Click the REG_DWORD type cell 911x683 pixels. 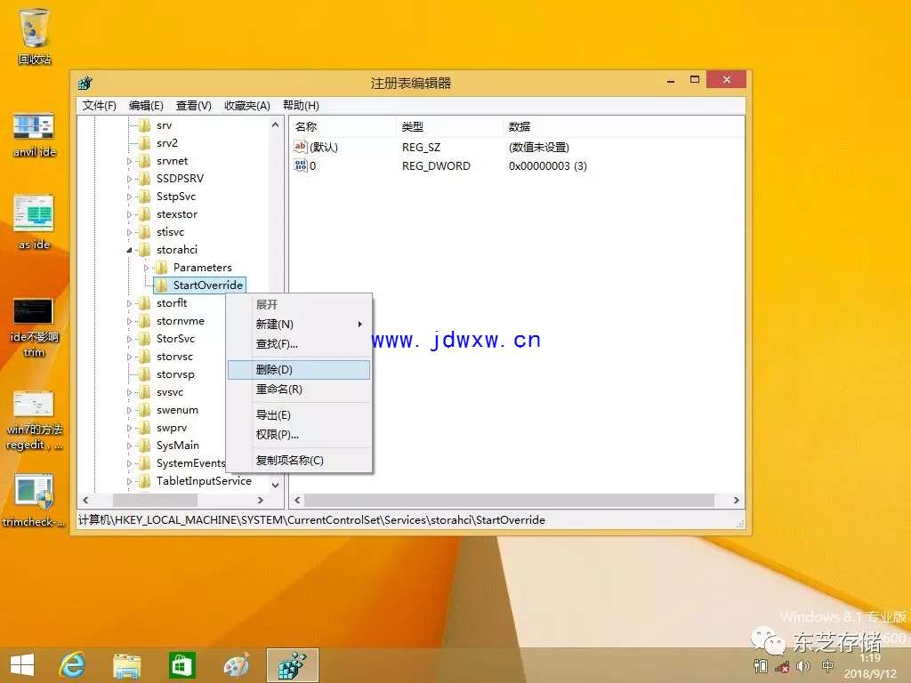[x=436, y=166]
